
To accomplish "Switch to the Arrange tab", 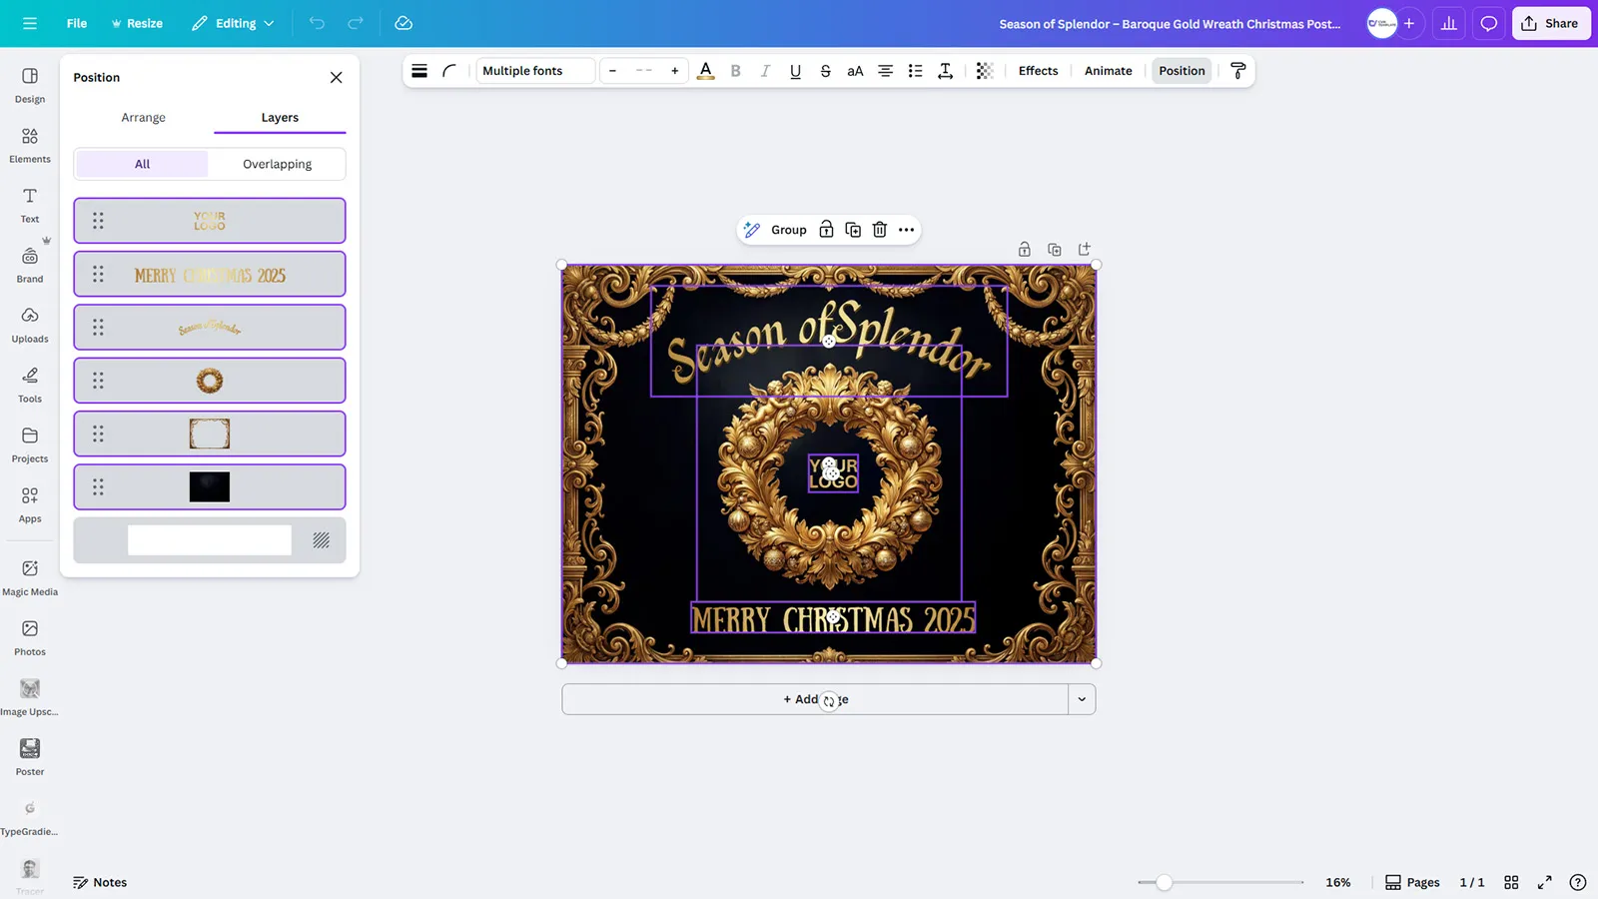I will pos(143,117).
